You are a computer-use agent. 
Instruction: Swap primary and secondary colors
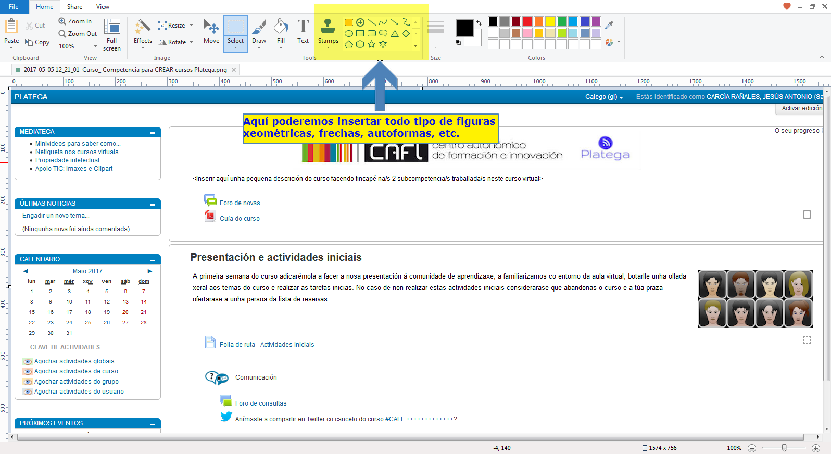pos(479,23)
